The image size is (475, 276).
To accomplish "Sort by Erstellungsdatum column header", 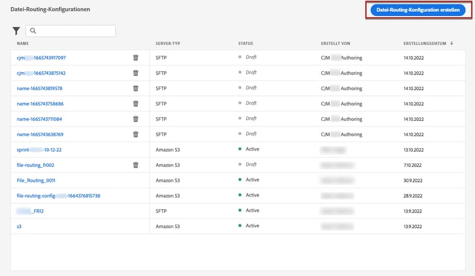I will [425, 43].
